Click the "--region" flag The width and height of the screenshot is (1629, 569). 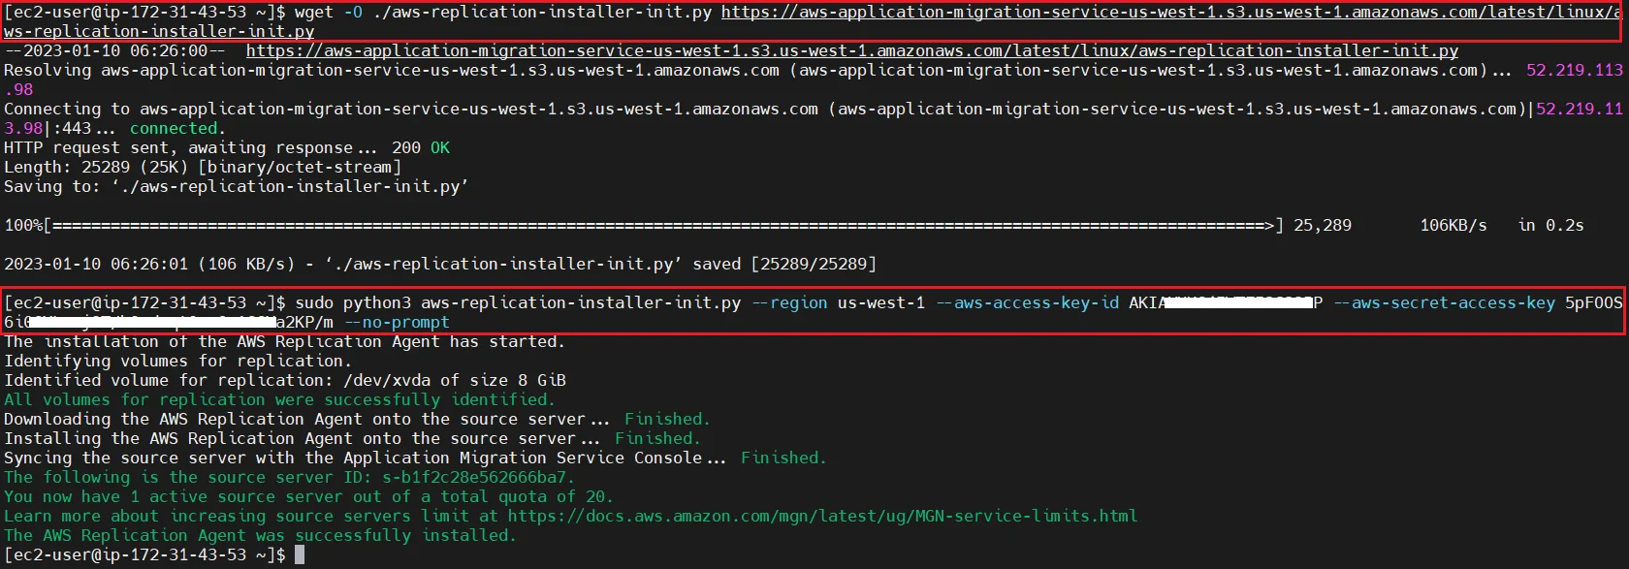coord(789,302)
